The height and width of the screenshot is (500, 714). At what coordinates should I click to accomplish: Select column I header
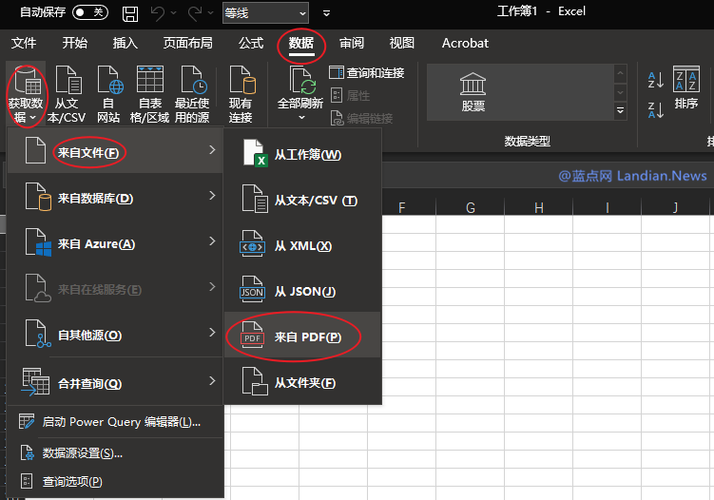607,207
